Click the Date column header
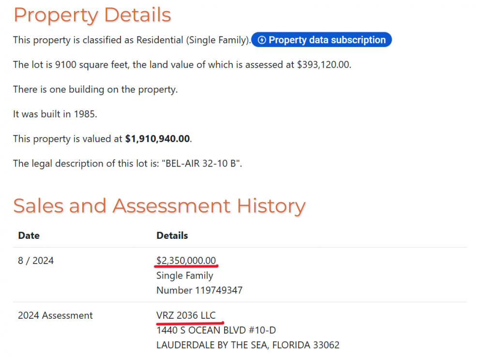Image resolution: width=484 pixels, height=357 pixels. pyautogui.click(x=29, y=236)
